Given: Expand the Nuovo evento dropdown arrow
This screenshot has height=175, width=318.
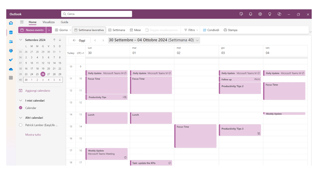Looking at the screenshot, I should pos(49,30).
